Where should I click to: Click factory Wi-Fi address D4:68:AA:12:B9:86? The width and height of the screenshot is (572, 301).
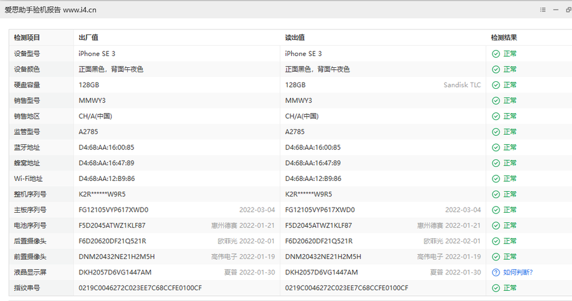pos(107,178)
